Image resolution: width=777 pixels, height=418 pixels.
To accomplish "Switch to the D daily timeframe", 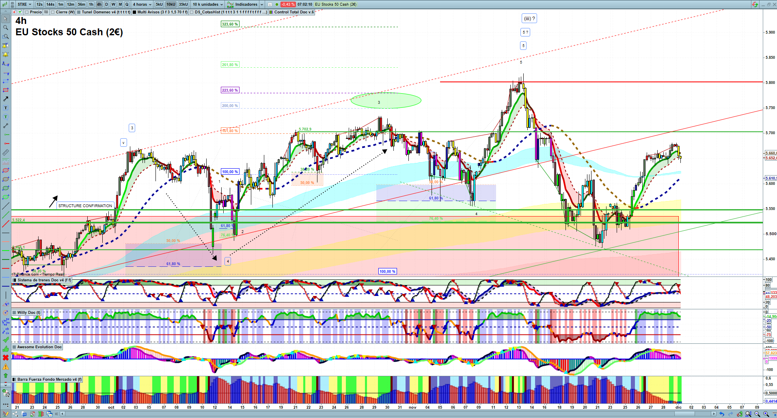I will pos(106,4).
